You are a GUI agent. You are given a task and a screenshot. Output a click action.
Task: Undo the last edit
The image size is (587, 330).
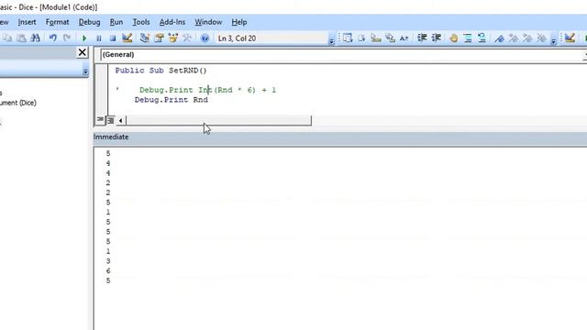(53, 38)
